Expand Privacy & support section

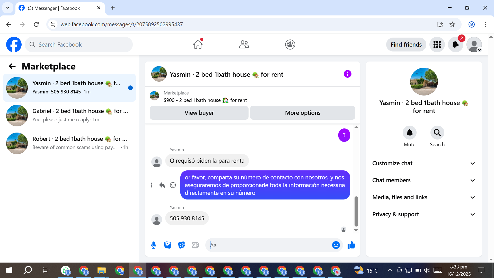point(424,214)
